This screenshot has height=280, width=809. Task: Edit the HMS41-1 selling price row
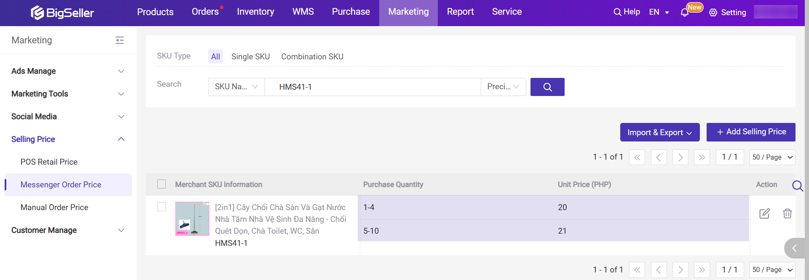pyautogui.click(x=764, y=213)
